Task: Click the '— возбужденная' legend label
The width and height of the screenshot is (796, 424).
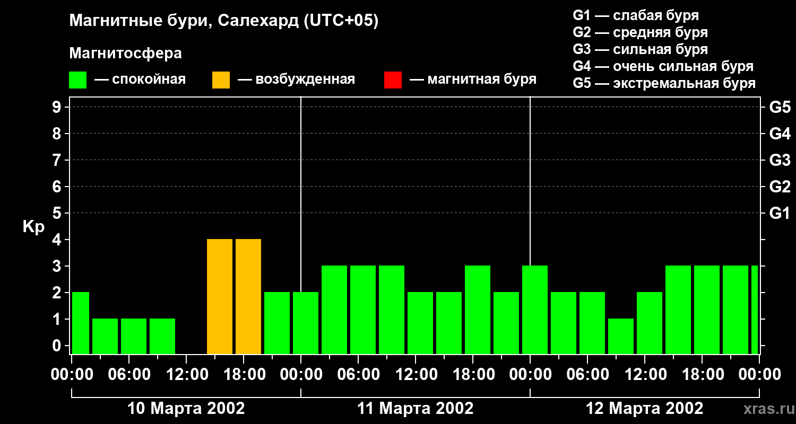Action: [x=296, y=79]
